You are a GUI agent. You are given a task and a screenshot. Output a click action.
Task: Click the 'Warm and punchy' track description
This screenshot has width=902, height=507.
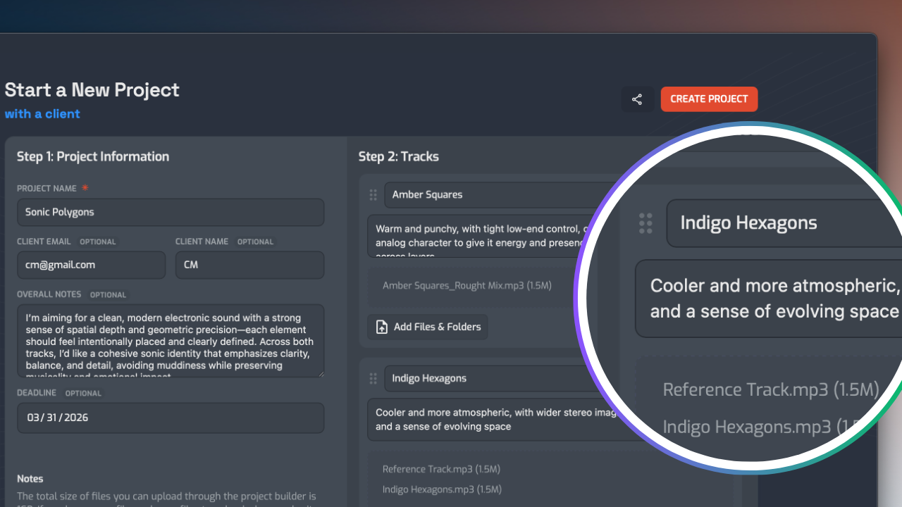[479, 236]
